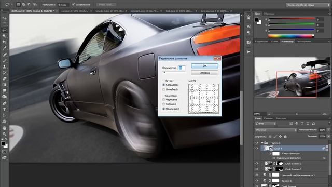Choose the Черновое quality option

(x=164, y=99)
